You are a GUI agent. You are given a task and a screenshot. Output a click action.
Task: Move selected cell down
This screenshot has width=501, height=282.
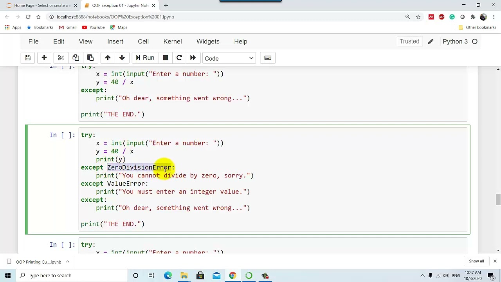[122, 58]
